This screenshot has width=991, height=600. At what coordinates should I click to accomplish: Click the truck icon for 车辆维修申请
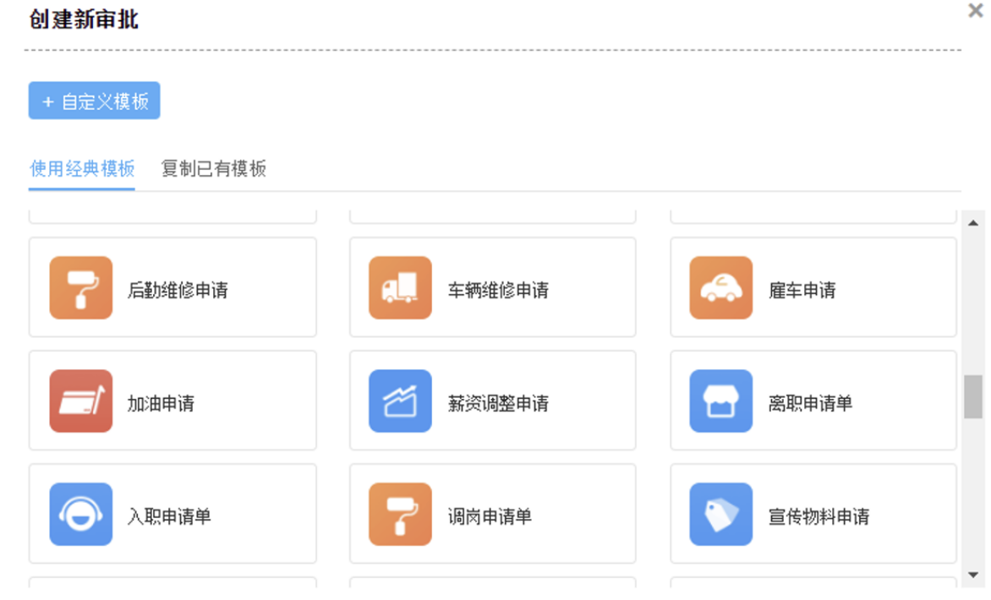coord(400,288)
